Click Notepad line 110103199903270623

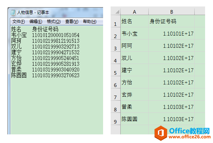tap(56, 75)
